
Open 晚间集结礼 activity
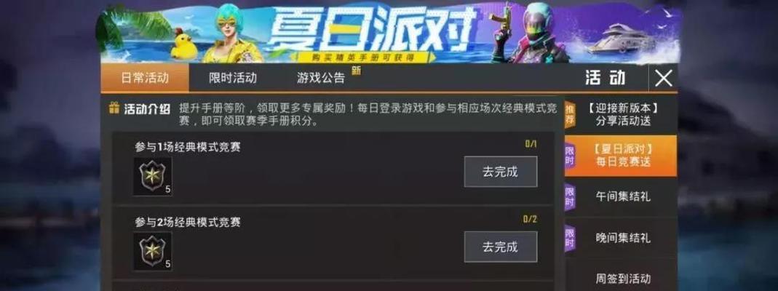623,237
